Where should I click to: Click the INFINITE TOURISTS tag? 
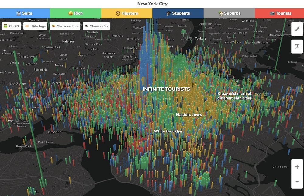166,89
